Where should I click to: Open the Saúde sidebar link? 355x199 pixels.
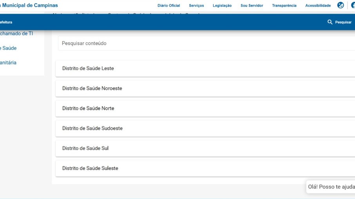8,48
